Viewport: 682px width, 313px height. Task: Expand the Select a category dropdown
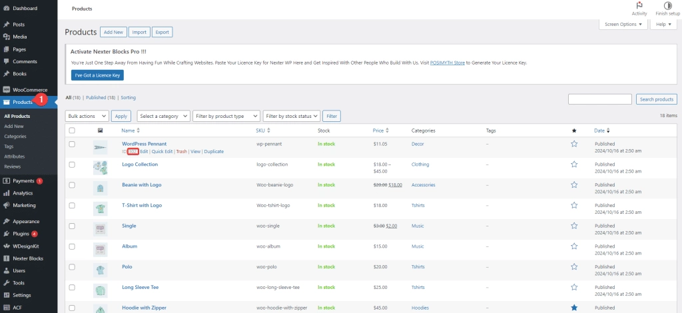[x=164, y=116]
